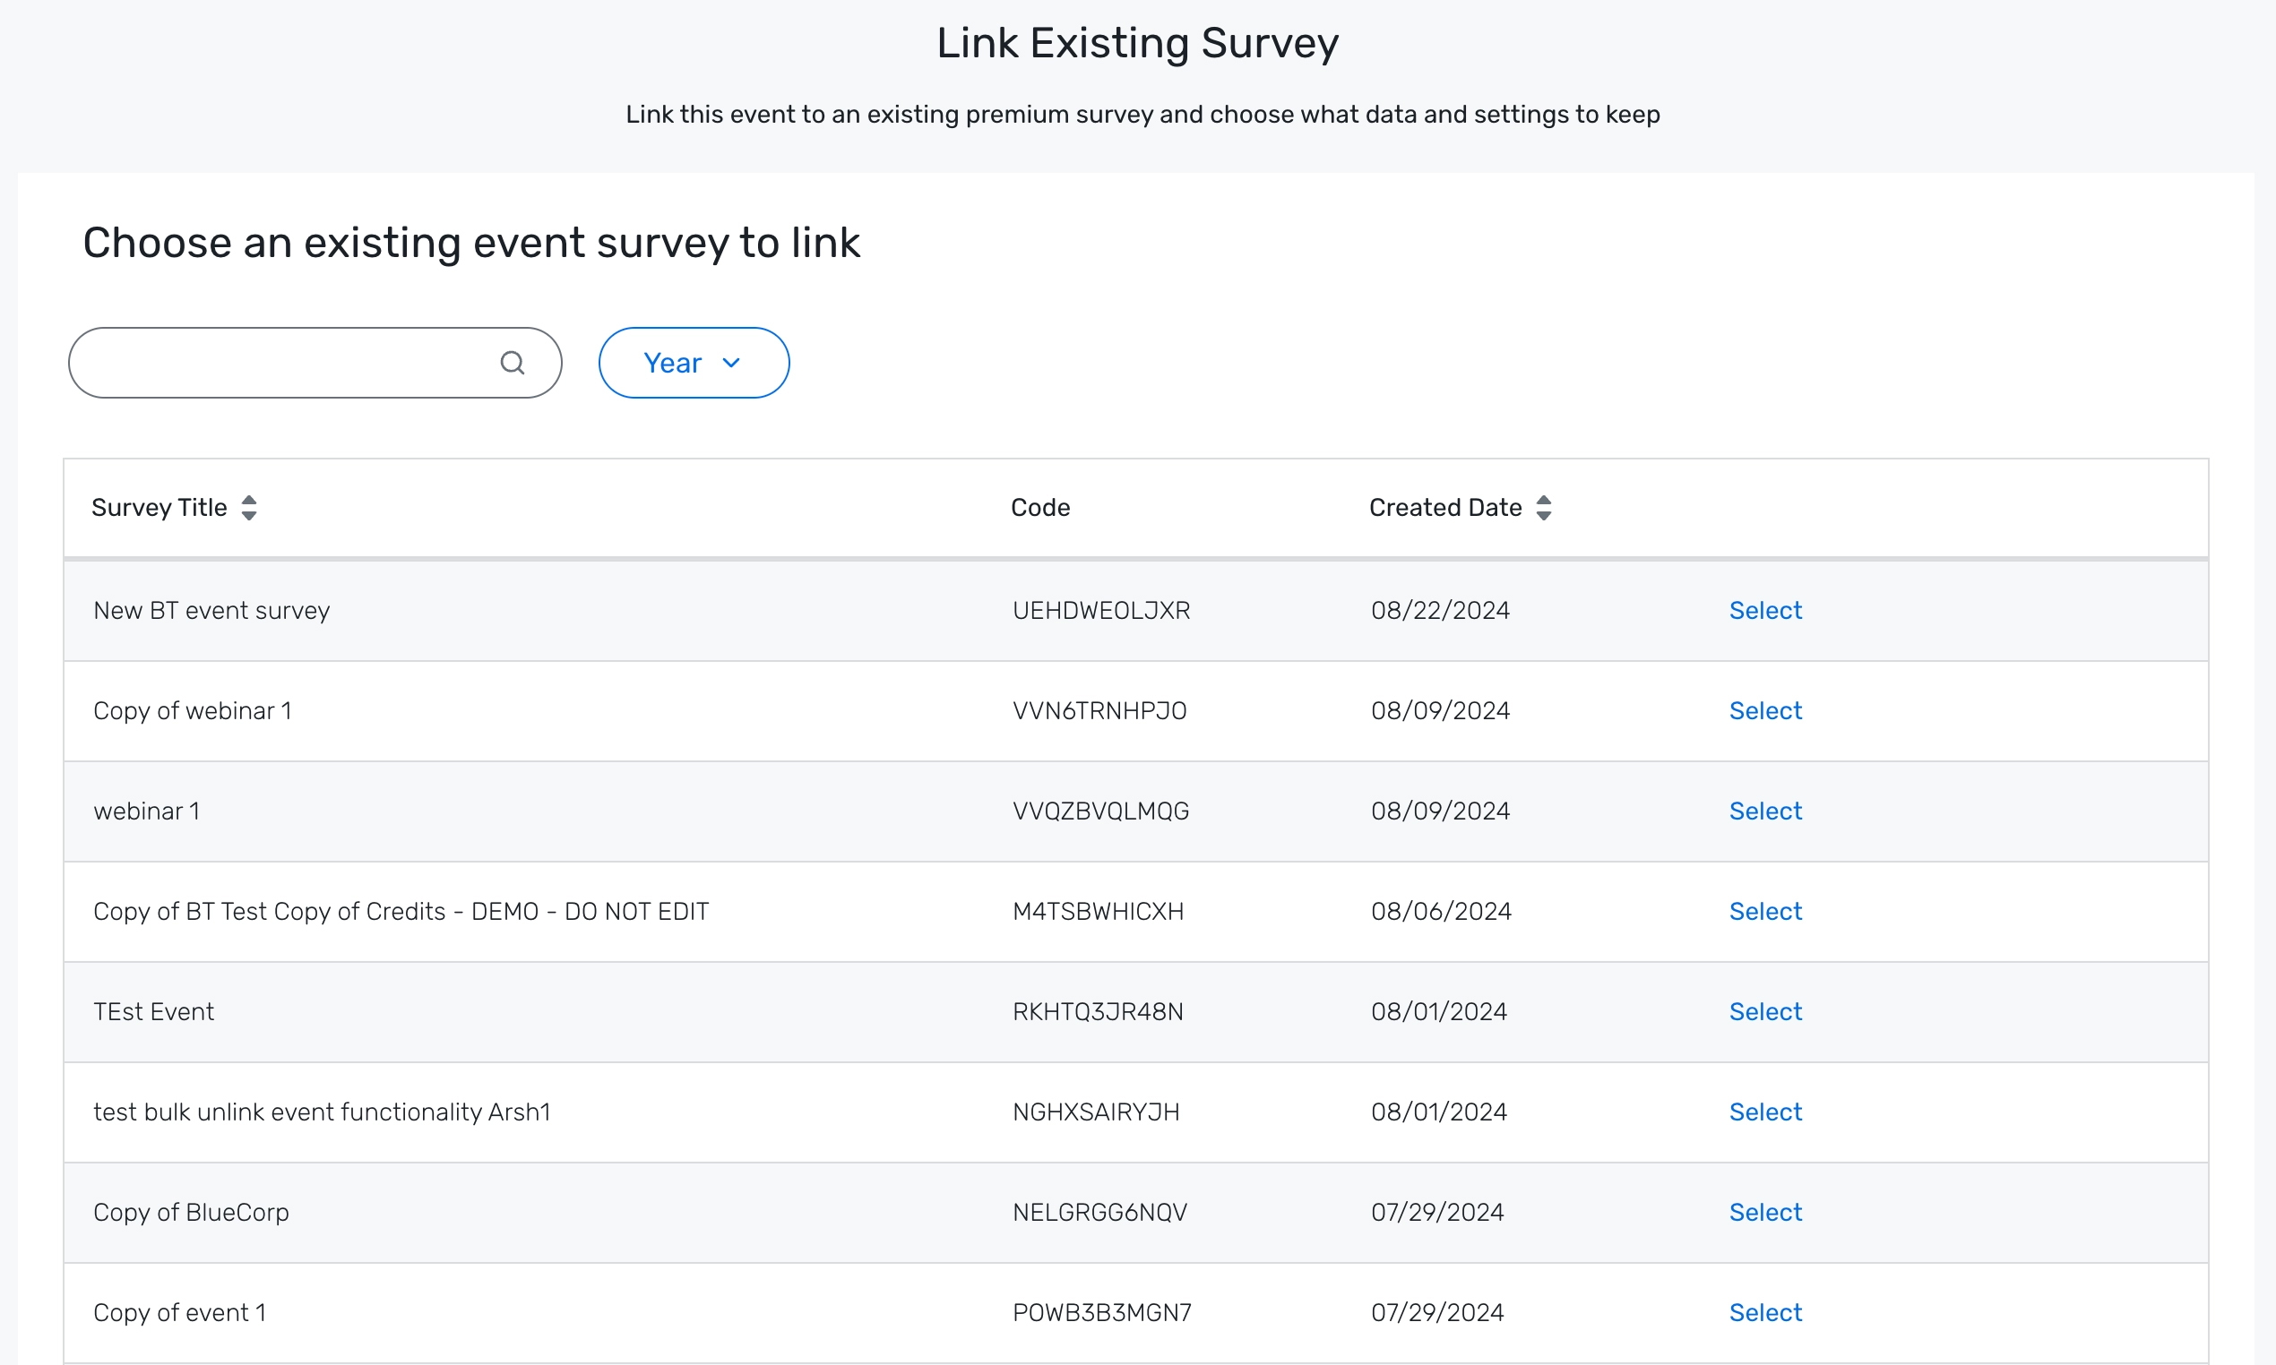
Task: Select Copy of webinar 1 survey
Action: [x=1764, y=710]
